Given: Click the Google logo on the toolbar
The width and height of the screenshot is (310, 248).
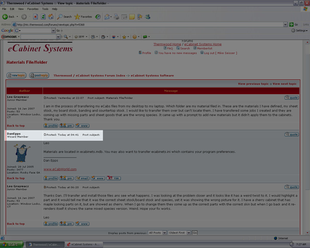Looking at the screenshot, I should point(7,30).
